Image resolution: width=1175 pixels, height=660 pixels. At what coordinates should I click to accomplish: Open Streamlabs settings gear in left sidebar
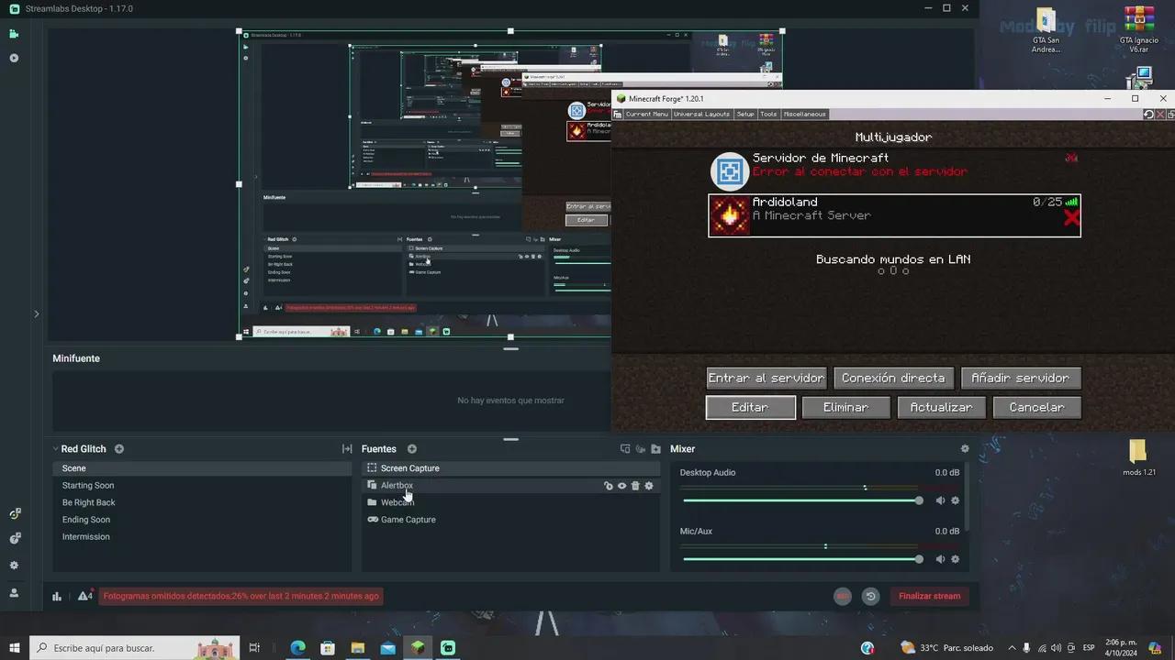click(x=14, y=566)
